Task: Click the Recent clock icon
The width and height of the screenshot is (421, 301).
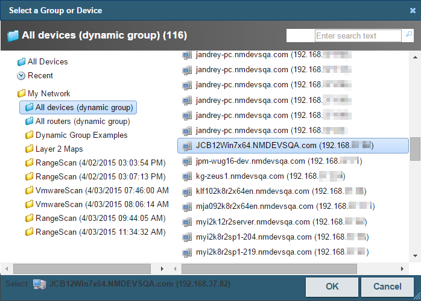Action: point(21,76)
